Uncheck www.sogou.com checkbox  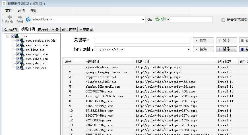[x=18, y=54]
